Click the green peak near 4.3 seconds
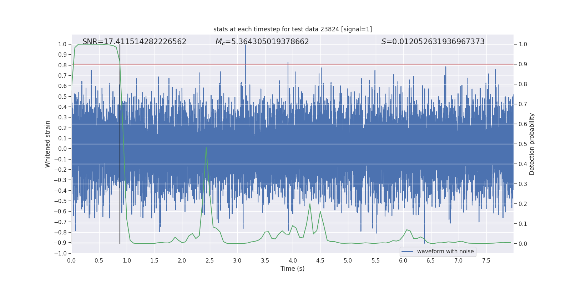 click(x=310, y=204)
